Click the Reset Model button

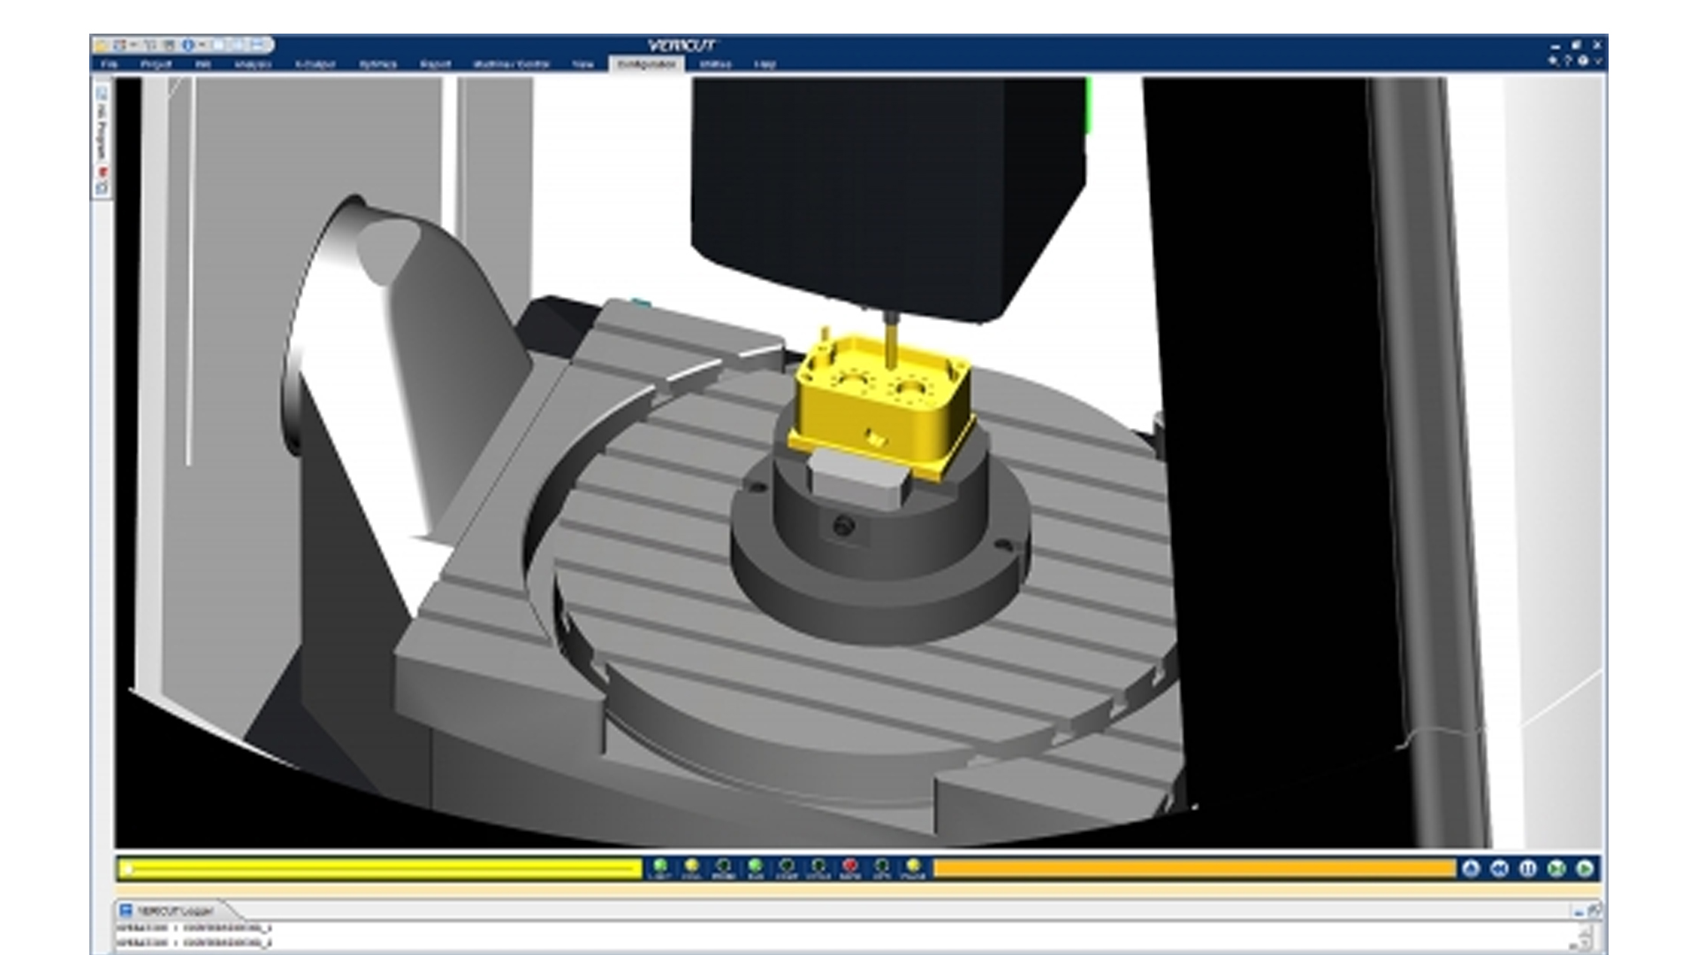pos(1471,868)
